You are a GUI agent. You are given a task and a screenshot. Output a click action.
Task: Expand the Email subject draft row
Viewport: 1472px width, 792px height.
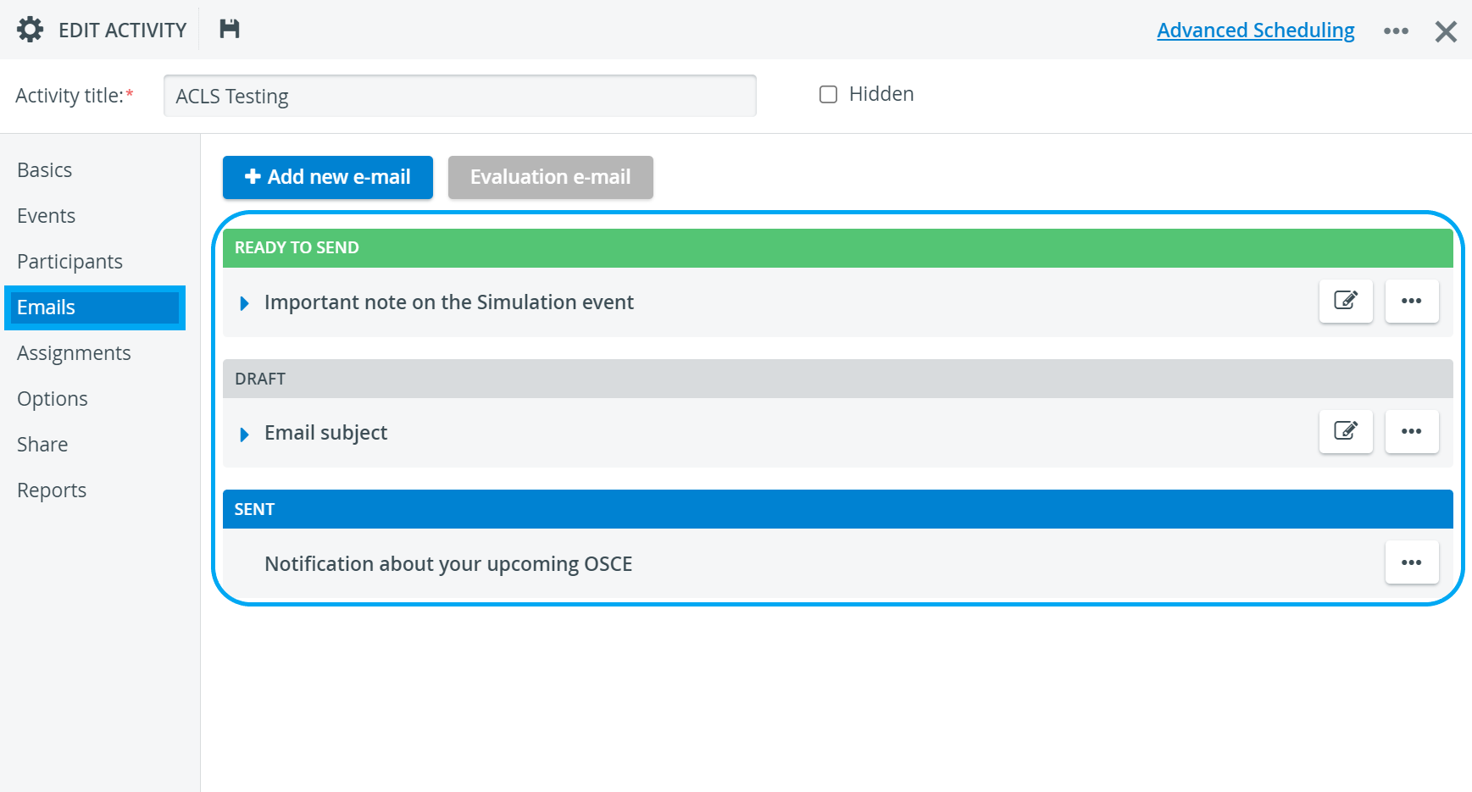244,435
